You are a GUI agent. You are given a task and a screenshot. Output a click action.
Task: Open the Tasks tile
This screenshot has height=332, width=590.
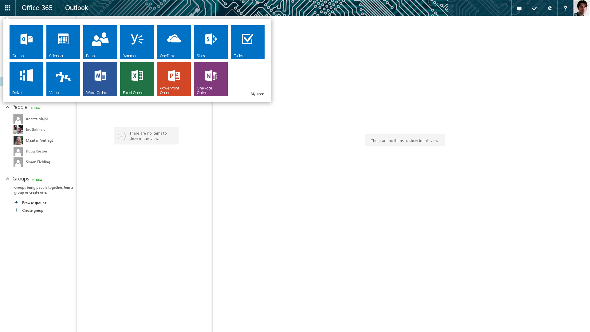tap(248, 42)
